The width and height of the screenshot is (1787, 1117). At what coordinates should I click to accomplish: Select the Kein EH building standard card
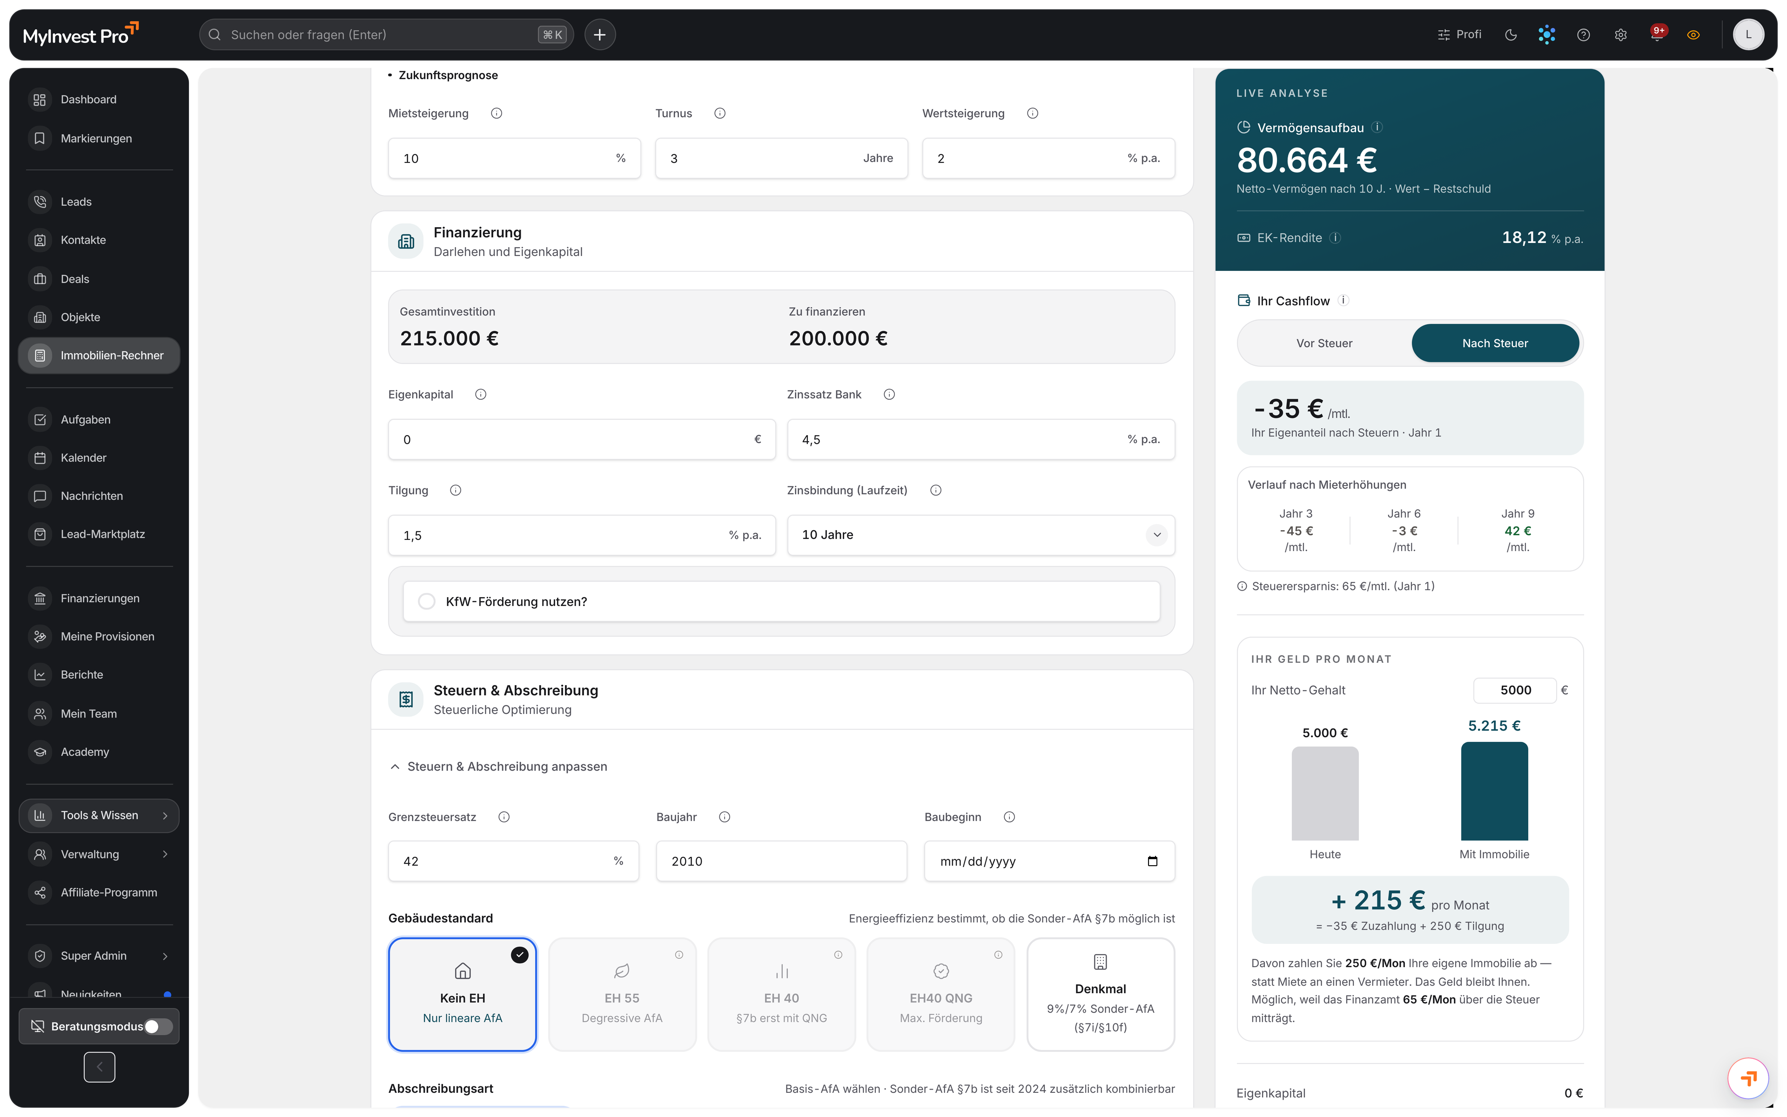(462, 995)
